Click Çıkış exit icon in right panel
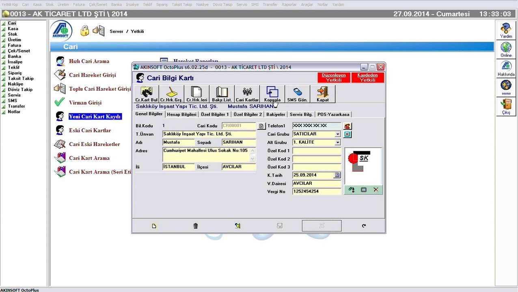The width and height of the screenshot is (518, 292). 506,107
